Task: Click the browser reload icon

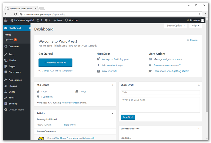Action: pyautogui.click(x=16, y=14)
